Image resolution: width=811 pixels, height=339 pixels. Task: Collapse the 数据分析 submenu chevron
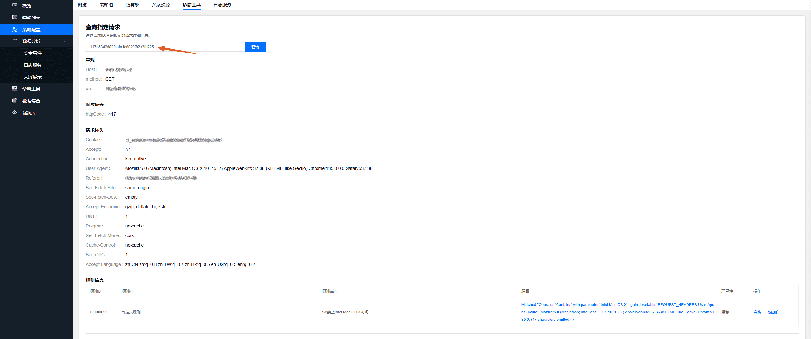(x=65, y=42)
